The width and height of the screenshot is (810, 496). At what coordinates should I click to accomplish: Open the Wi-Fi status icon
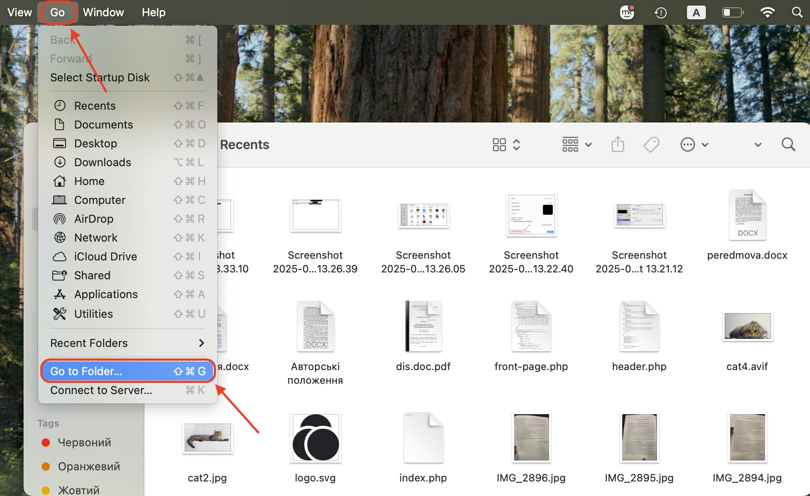[767, 12]
